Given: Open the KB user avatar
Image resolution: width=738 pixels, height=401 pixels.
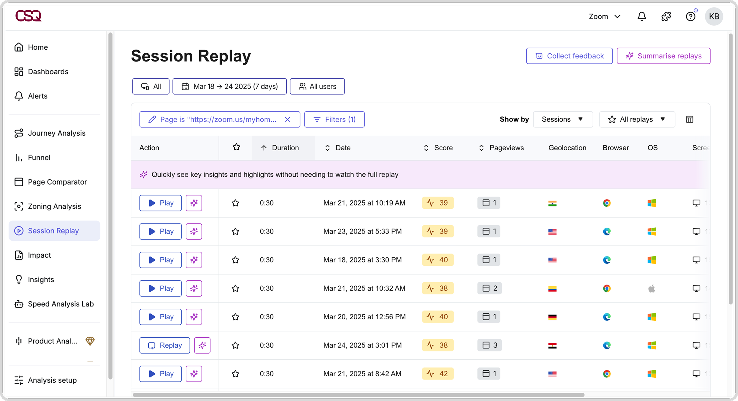Looking at the screenshot, I should tap(714, 17).
